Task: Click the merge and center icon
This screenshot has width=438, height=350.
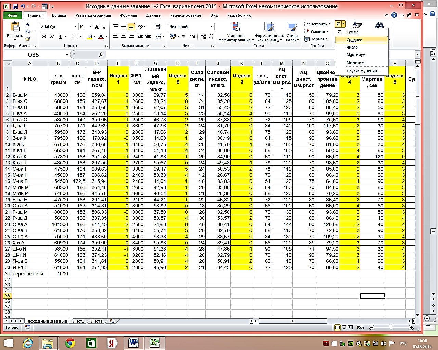Action: pyautogui.click(x=158, y=37)
